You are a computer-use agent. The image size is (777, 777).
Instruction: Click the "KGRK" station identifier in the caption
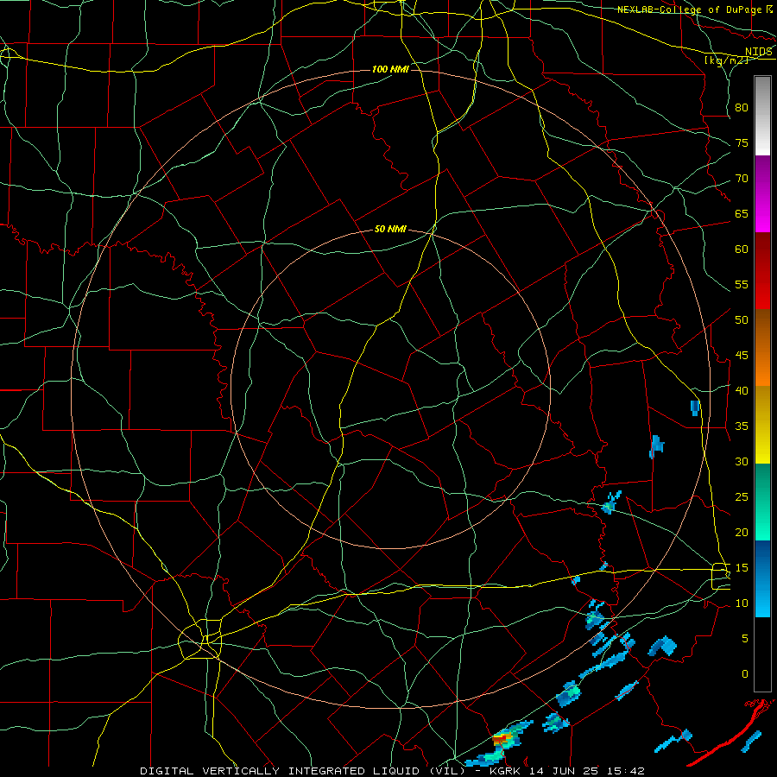504,771
